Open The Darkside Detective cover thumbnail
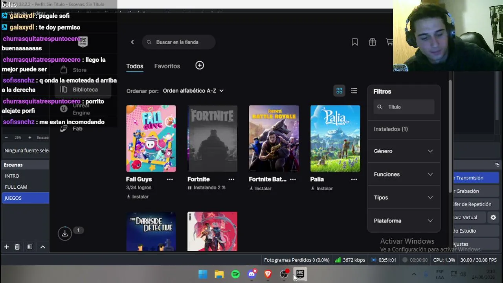Image resolution: width=503 pixels, height=283 pixels. (151, 232)
